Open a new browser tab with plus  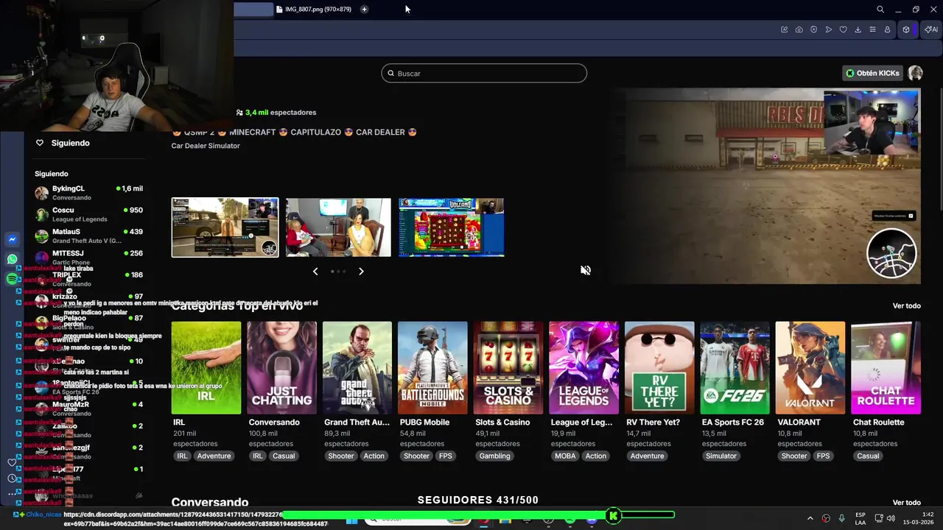point(364,10)
